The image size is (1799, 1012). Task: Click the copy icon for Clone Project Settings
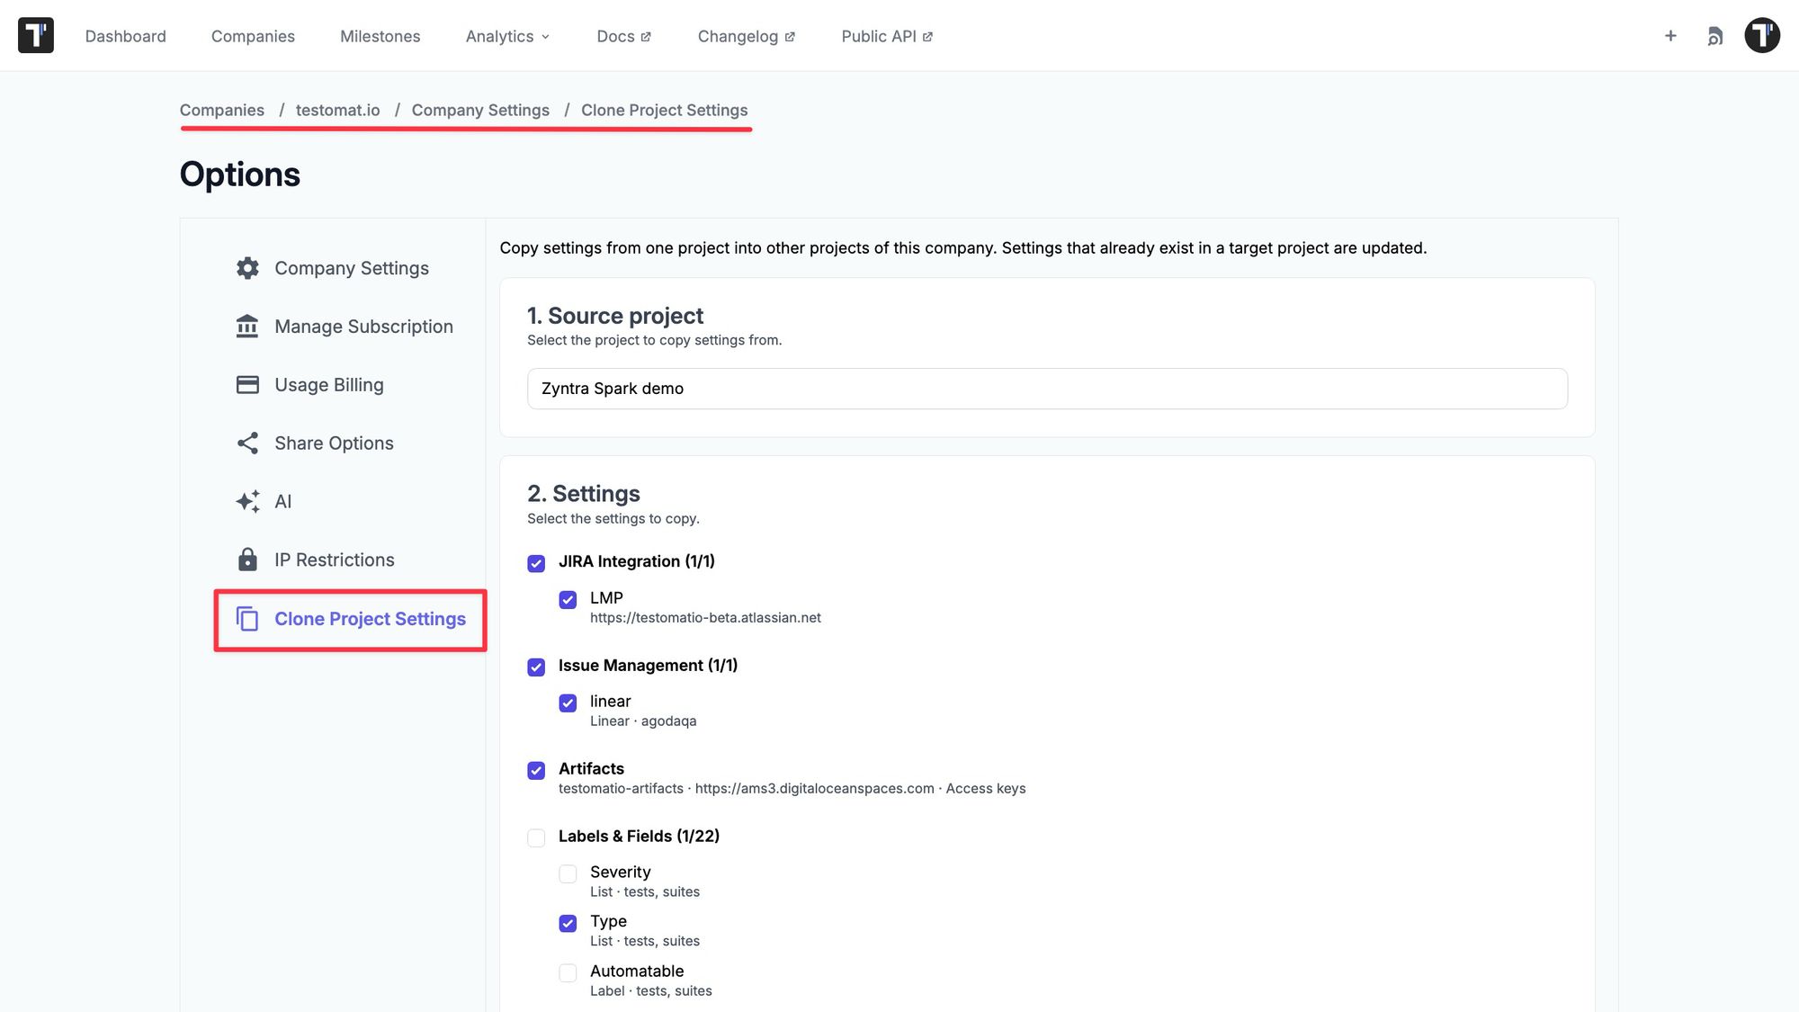[x=247, y=619]
